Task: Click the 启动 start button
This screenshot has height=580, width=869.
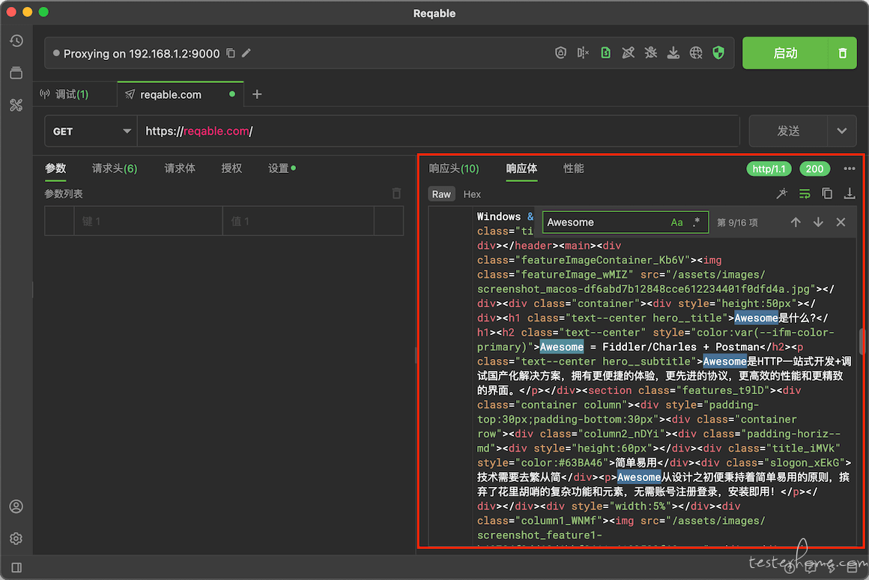Action: tap(785, 53)
